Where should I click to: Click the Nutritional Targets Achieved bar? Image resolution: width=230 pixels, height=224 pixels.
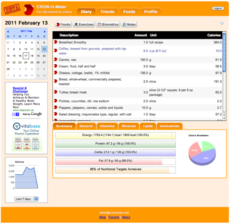115,170
